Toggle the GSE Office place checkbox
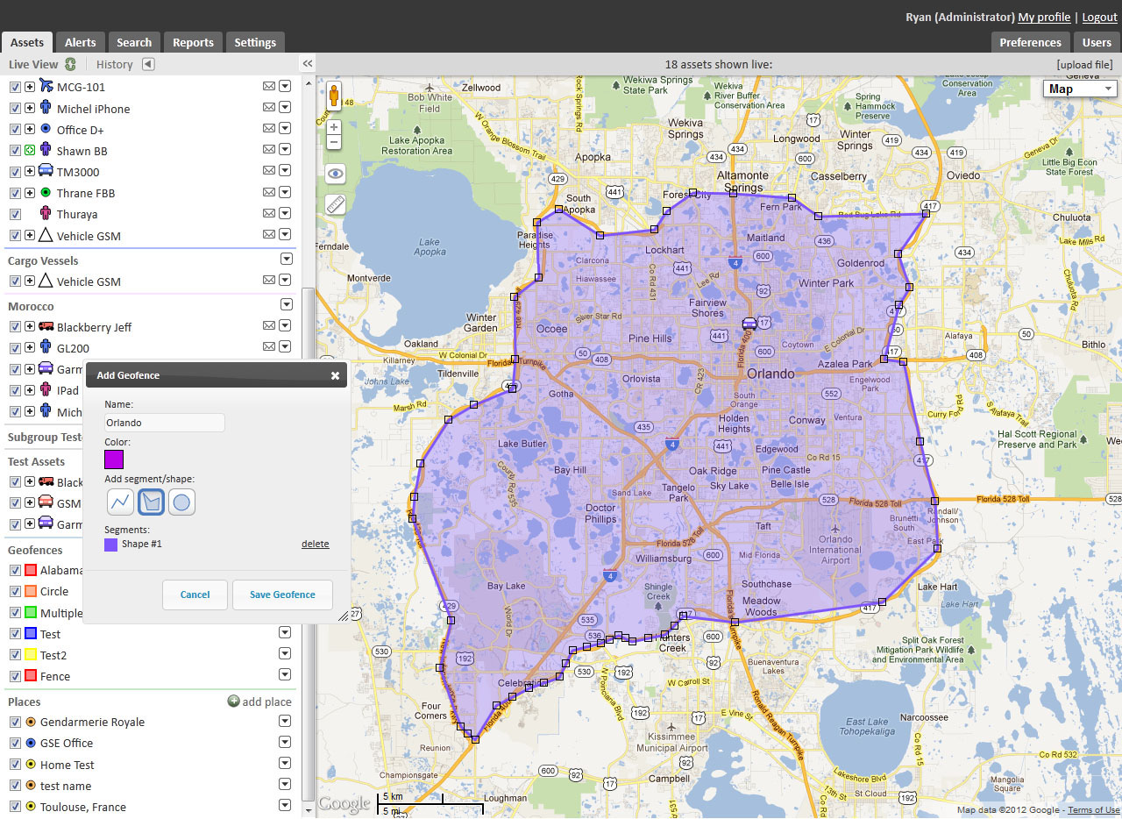Screen dimensions: 1122x819 pyautogui.click(x=15, y=743)
